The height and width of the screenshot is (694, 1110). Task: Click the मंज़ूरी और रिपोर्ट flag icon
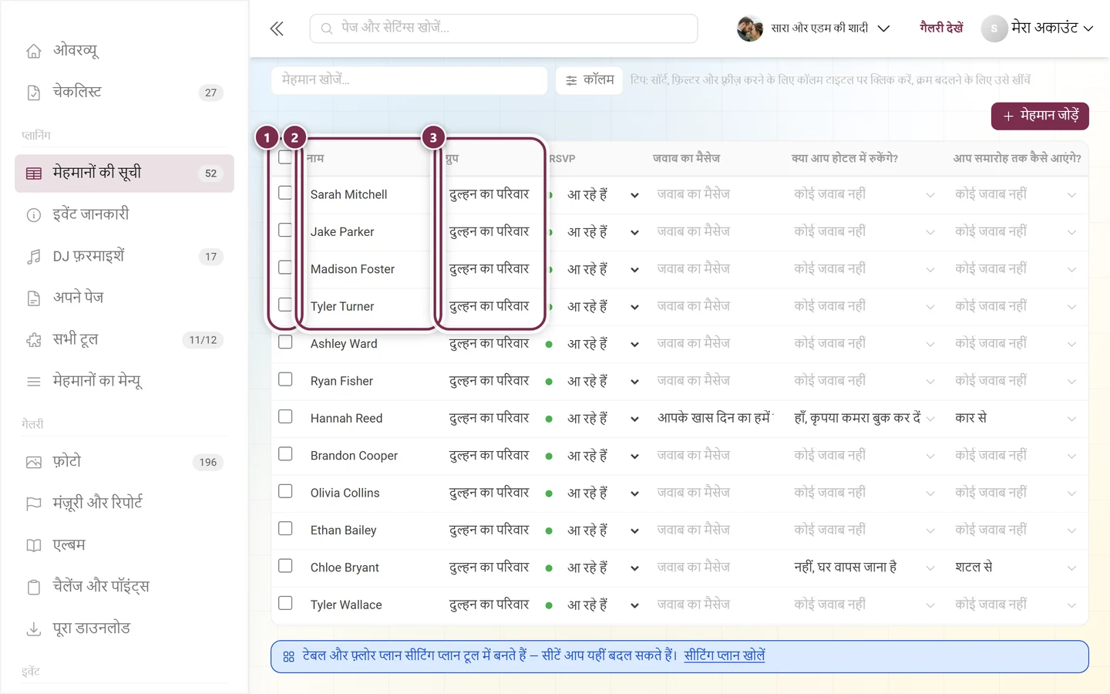click(x=34, y=504)
